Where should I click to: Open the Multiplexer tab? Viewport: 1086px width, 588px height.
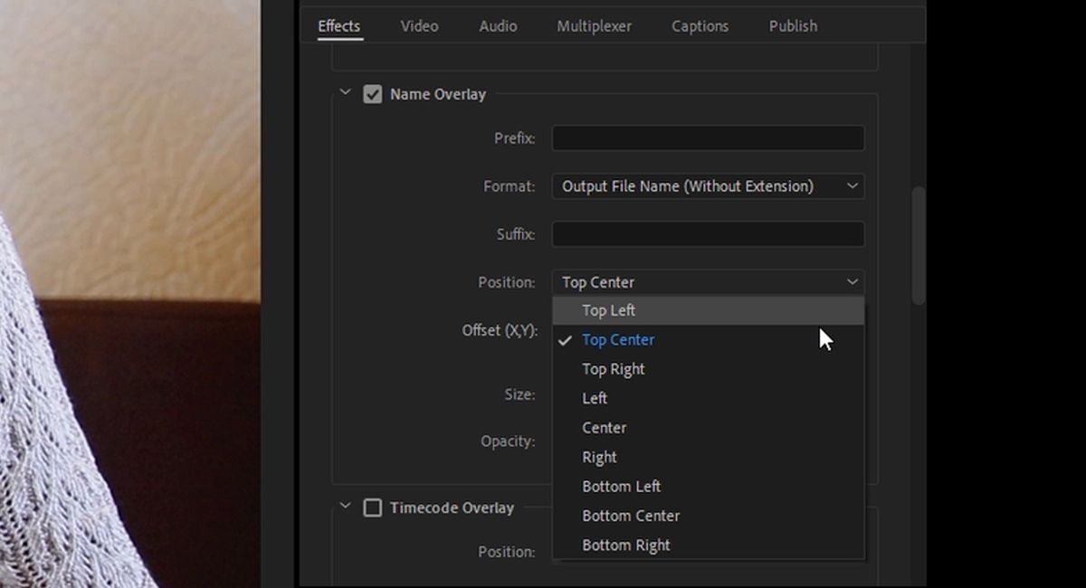[x=594, y=26]
